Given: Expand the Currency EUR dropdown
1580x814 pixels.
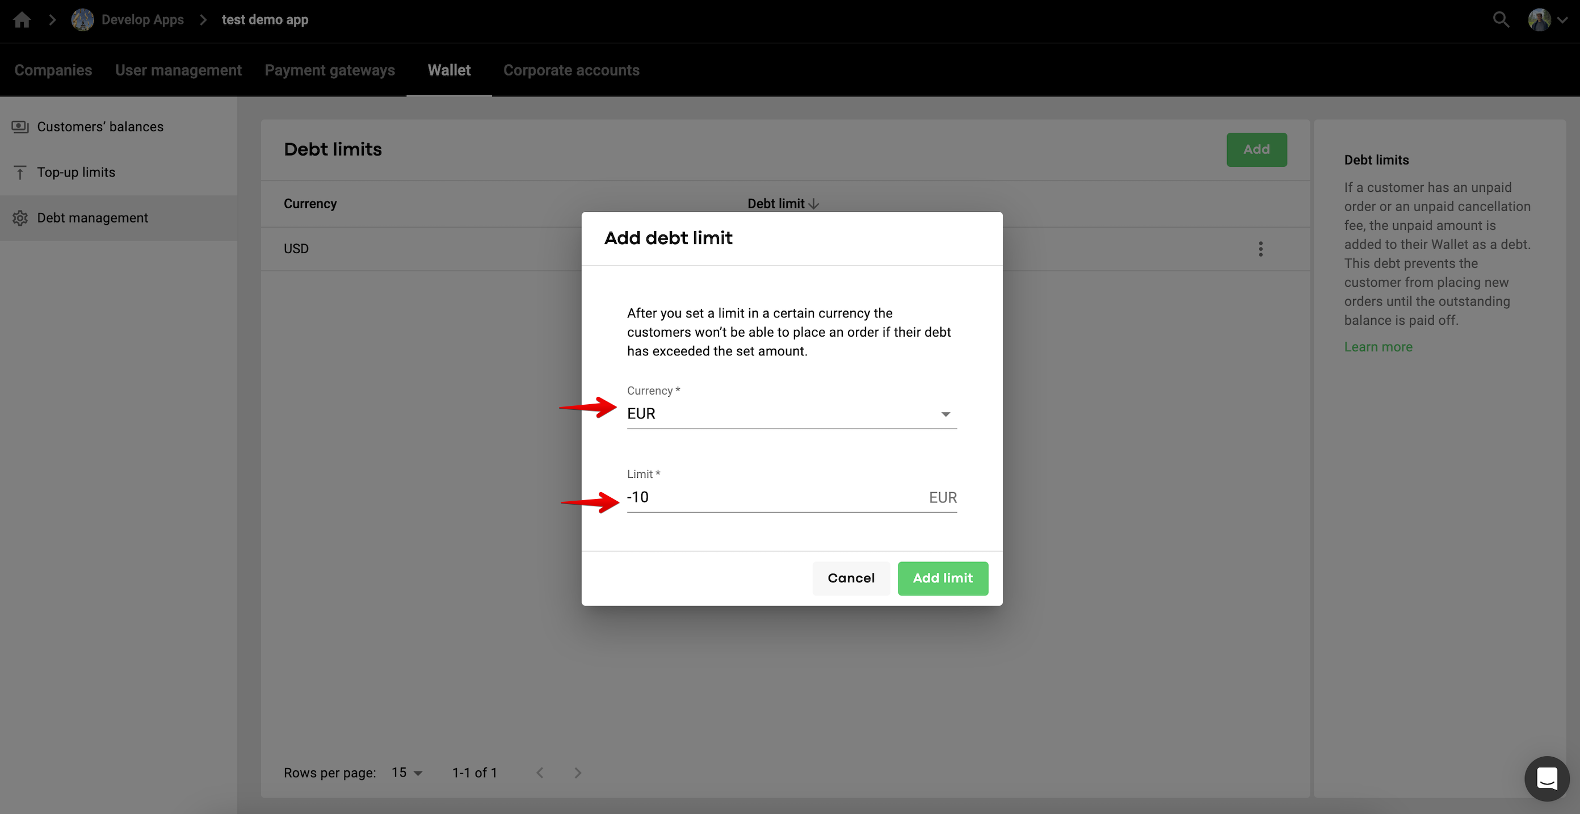Looking at the screenshot, I should point(791,414).
